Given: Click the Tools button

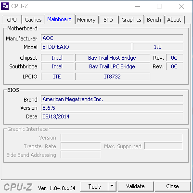Looking at the screenshot, I should 94,186.
